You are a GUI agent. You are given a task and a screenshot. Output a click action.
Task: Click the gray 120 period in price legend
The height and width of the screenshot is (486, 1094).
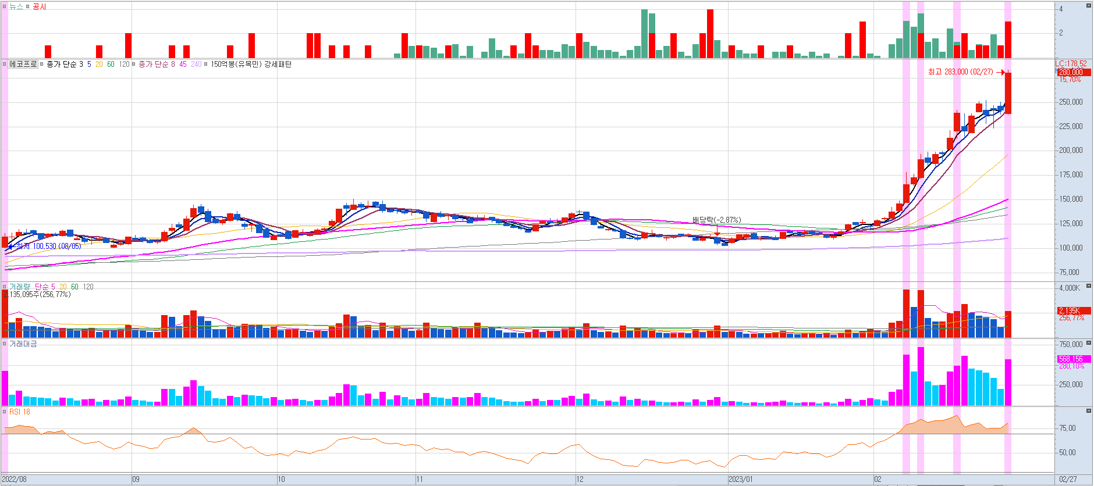tap(124, 64)
